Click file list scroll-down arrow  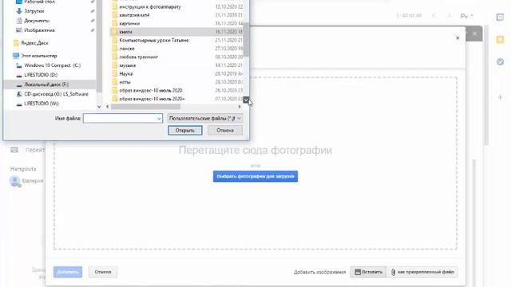(x=246, y=100)
